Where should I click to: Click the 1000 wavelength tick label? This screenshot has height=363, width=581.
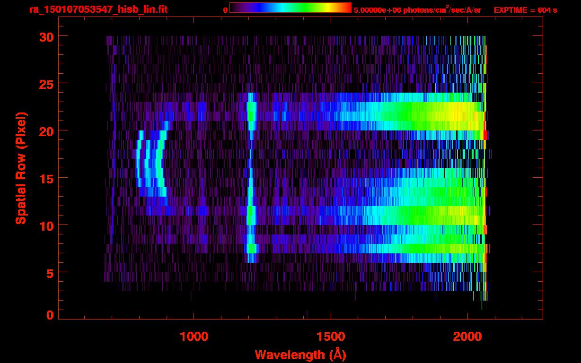(x=194, y=336)
